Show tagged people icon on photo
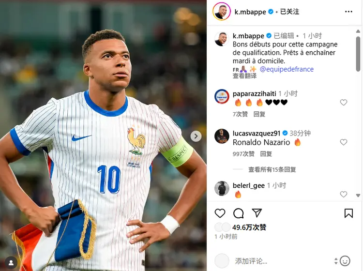The image size is (363, 271). 11,263
